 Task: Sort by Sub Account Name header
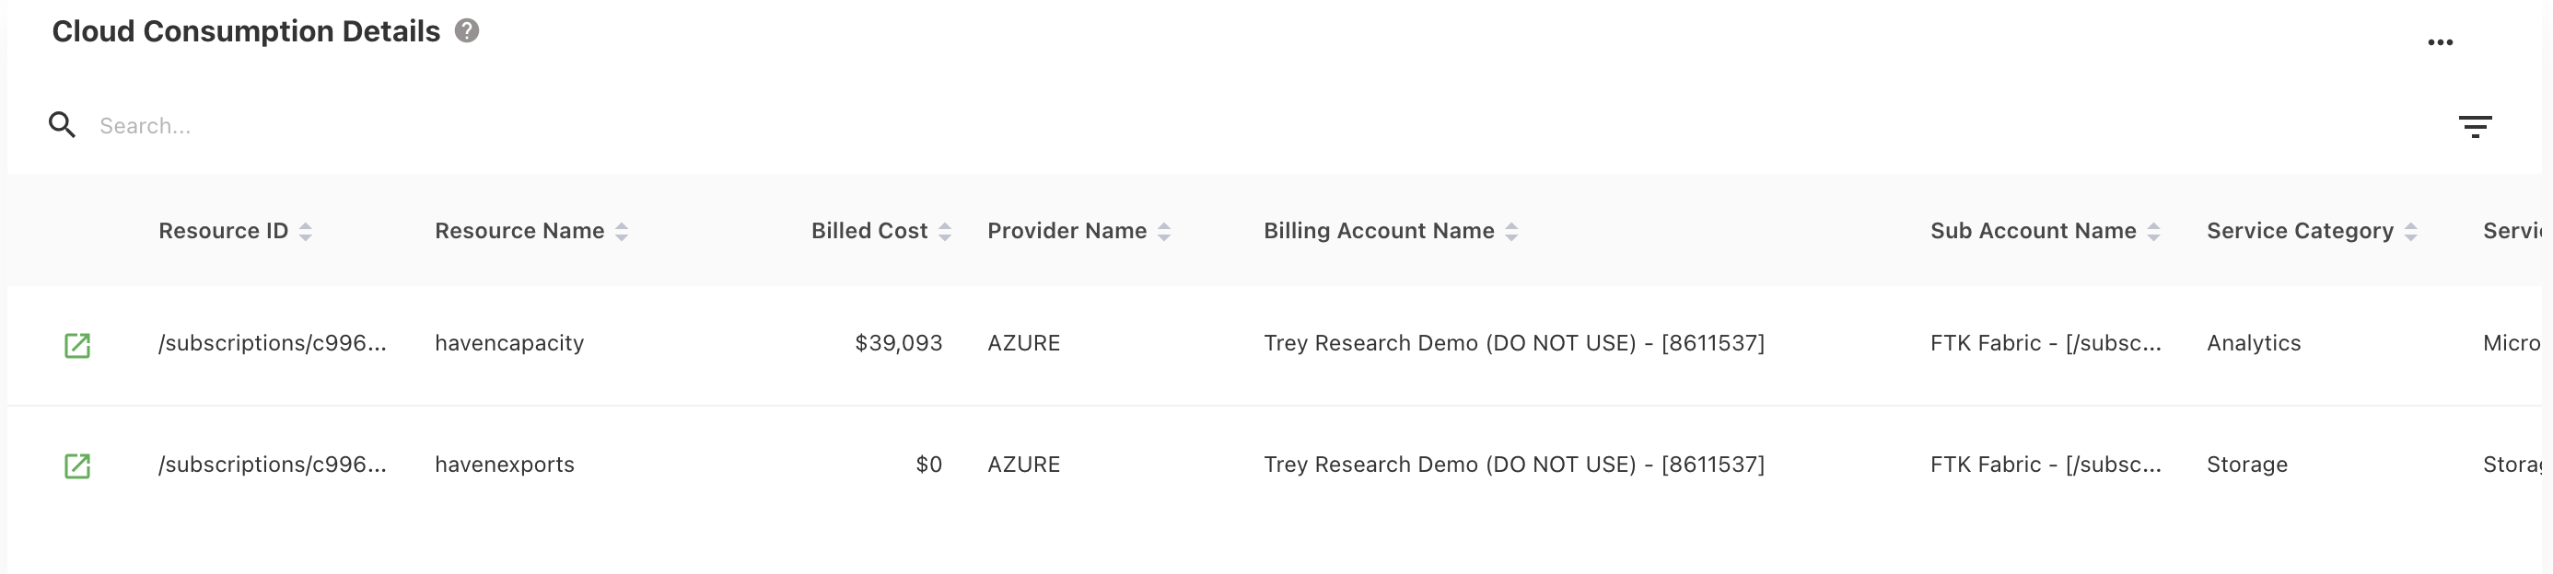pos(2153,232)
